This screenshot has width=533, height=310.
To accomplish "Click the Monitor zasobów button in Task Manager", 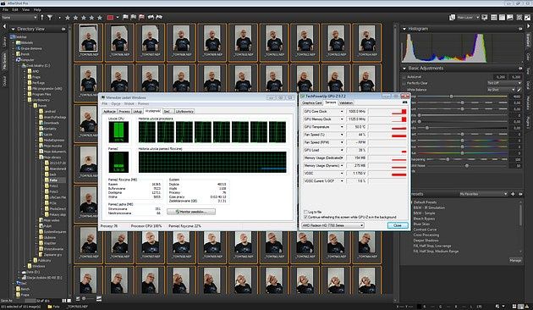I will [191, 212].
